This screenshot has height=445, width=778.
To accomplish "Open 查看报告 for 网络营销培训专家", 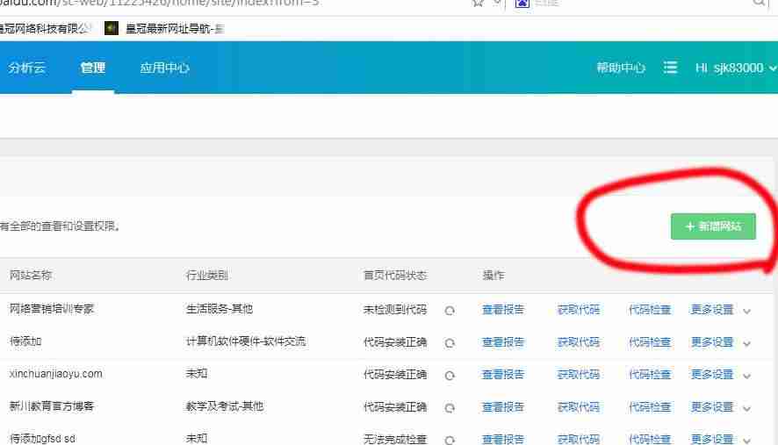I will [503, 310].
